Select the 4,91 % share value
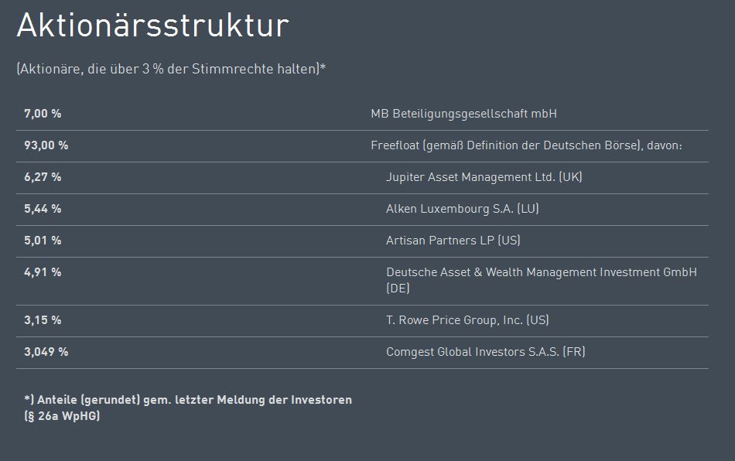The width and height of the screenshot is (735, 461). [43, 272]
